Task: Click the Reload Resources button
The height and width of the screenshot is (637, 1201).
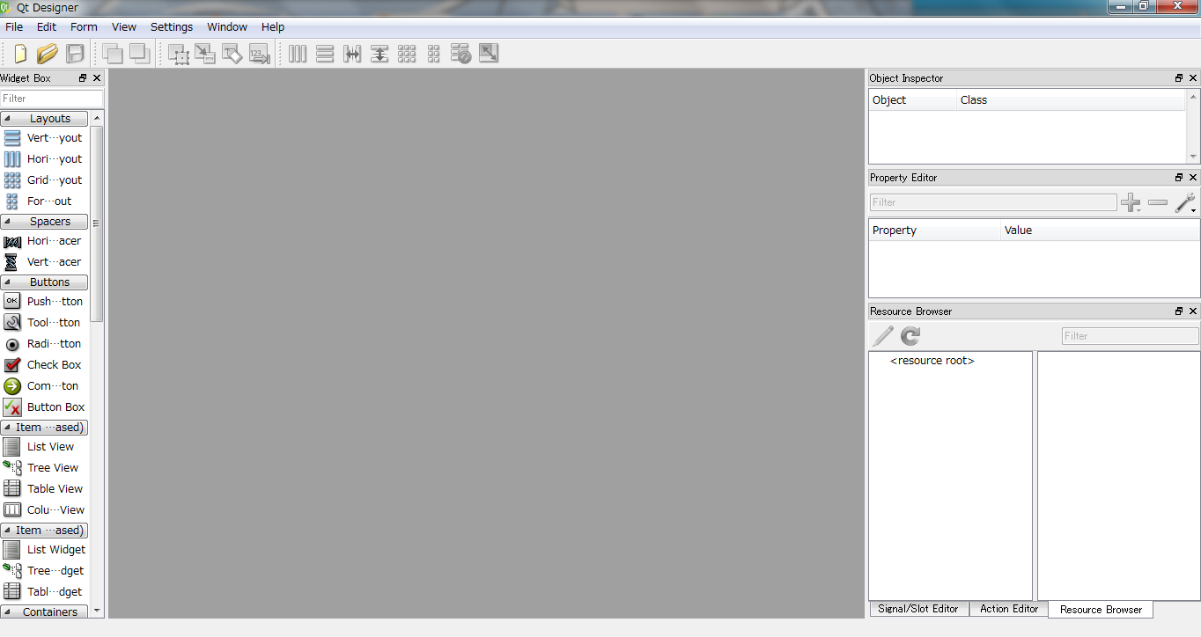Action: 910,336
